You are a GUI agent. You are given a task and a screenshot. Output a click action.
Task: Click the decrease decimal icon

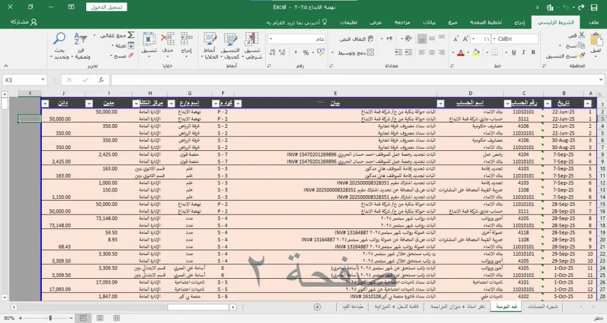click(272, 53)
